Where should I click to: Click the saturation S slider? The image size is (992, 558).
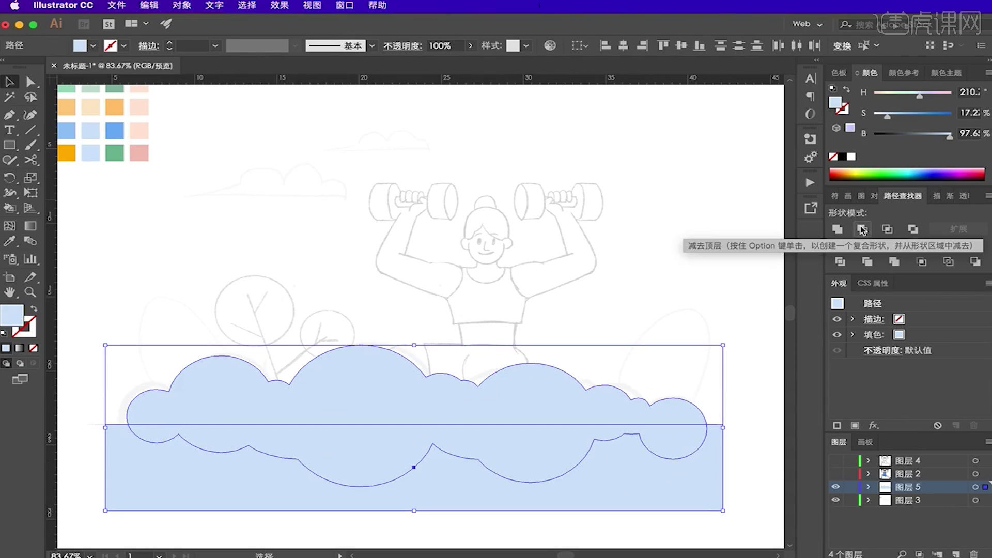coord(912,113)
